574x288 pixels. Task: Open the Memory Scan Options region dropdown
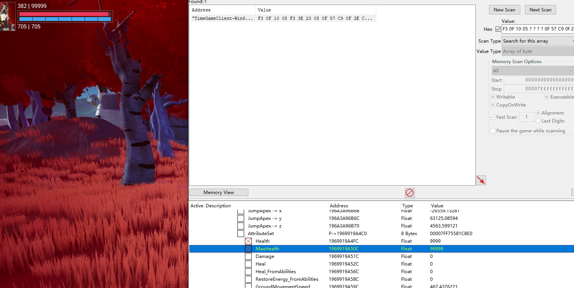[532, 71]
